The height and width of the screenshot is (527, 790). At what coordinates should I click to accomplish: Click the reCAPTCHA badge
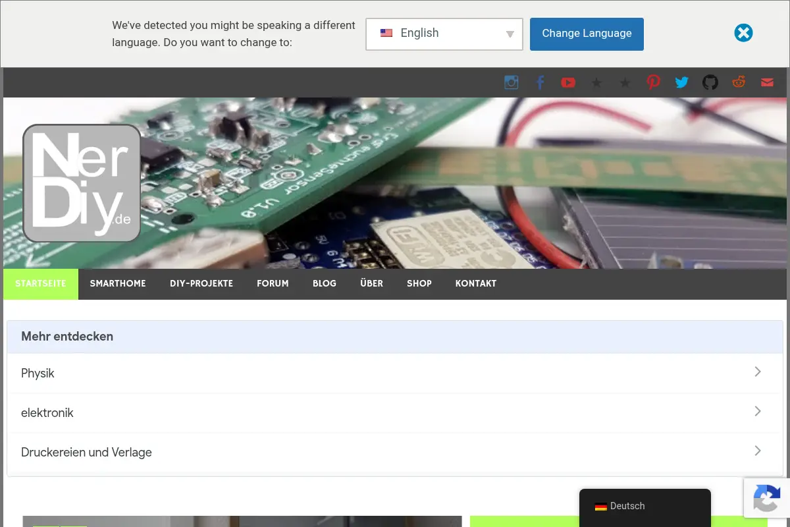(x=767, y=497)
